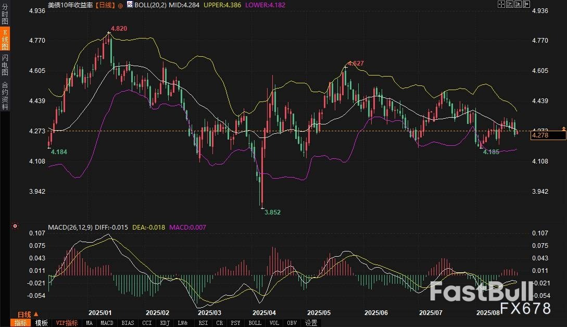567x327 pixels.
Task: Select the VIP指标 tab
Action: [67, 323]
